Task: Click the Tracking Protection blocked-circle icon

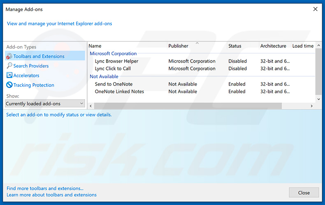Action: (x=9, y=85)
